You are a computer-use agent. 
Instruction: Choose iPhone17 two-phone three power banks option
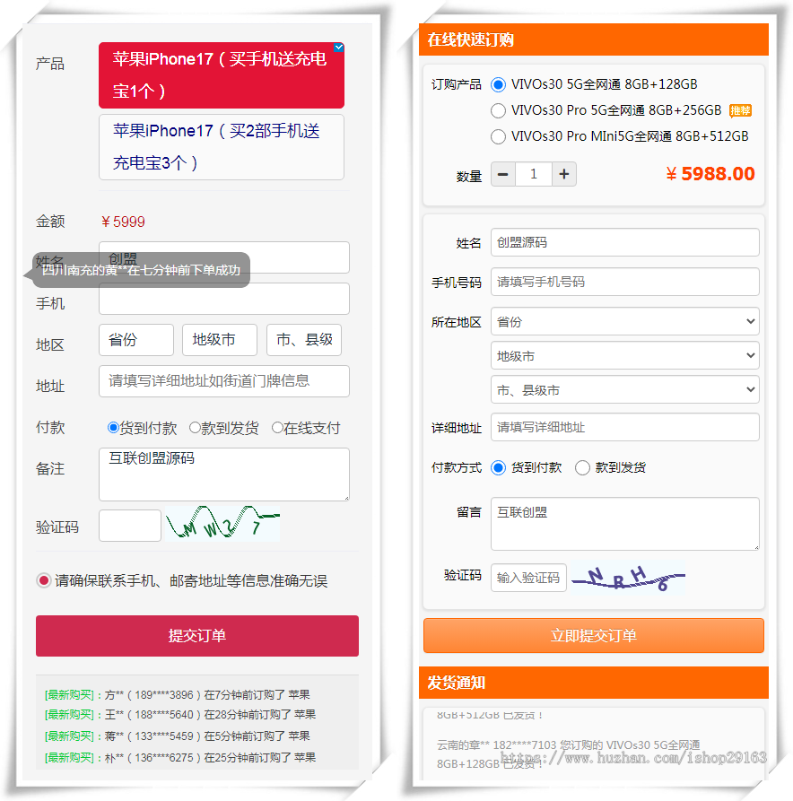[222, 147]
